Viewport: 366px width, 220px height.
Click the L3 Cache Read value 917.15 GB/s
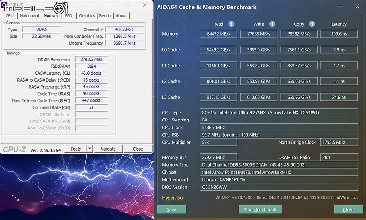[219, 97]
